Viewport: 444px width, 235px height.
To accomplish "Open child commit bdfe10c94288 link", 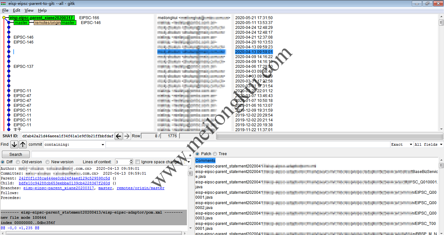I will click(64, 183).
